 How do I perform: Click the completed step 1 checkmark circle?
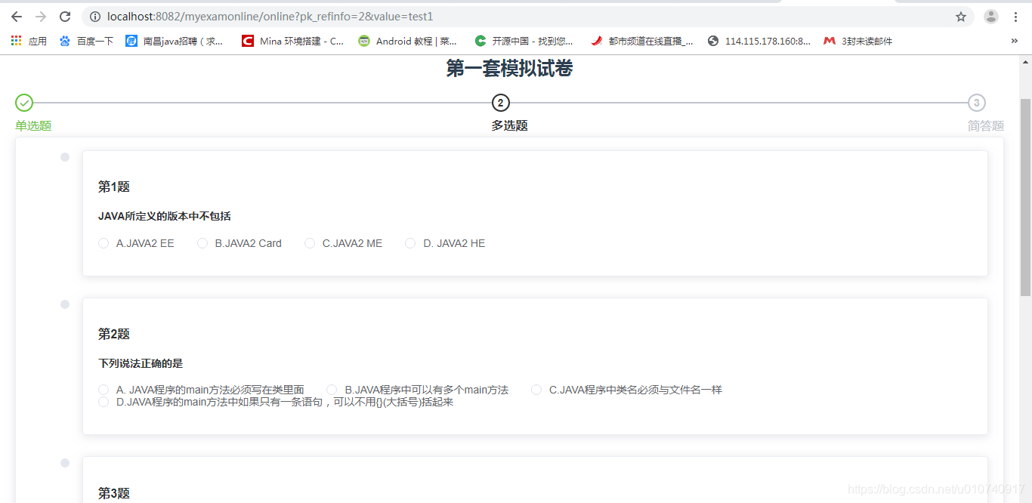point(24,103)
